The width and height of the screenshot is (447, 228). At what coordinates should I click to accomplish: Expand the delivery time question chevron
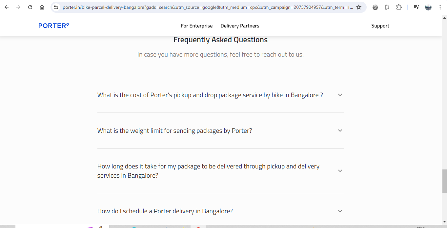click(x=340, y=171)
